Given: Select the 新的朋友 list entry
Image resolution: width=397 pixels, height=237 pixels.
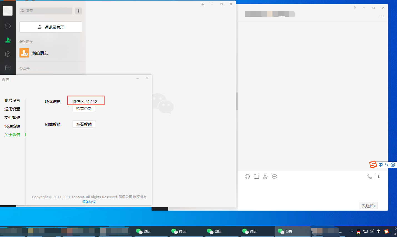Looking at the screenshot, I should (x=51, y=53).
